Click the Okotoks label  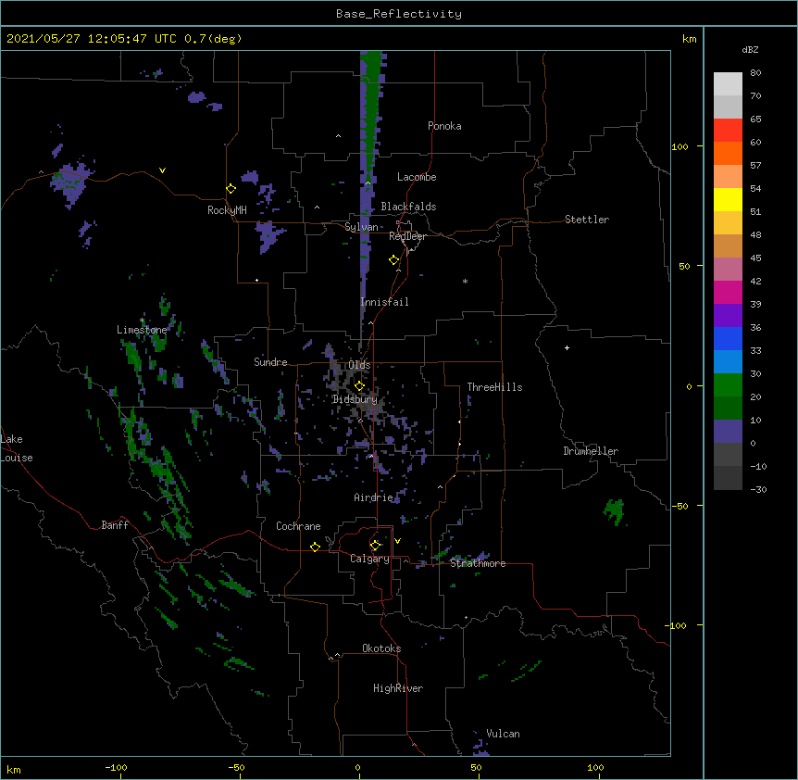pos(381,648)
